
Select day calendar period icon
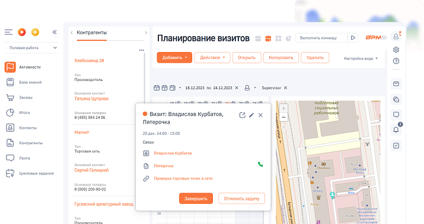[157, 88]
